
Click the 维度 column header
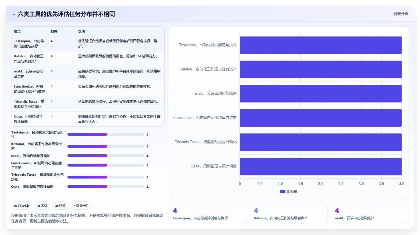pos(17,31)
